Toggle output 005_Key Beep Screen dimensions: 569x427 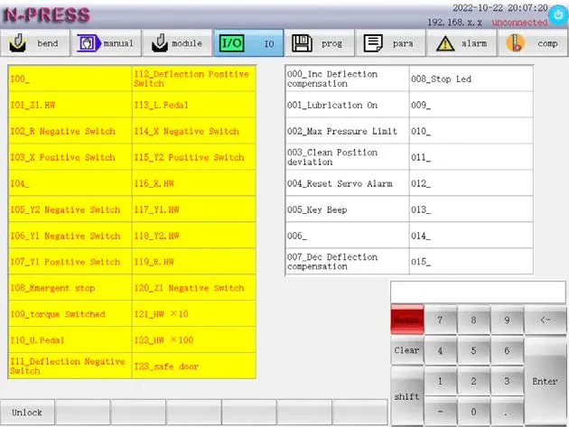347,209
